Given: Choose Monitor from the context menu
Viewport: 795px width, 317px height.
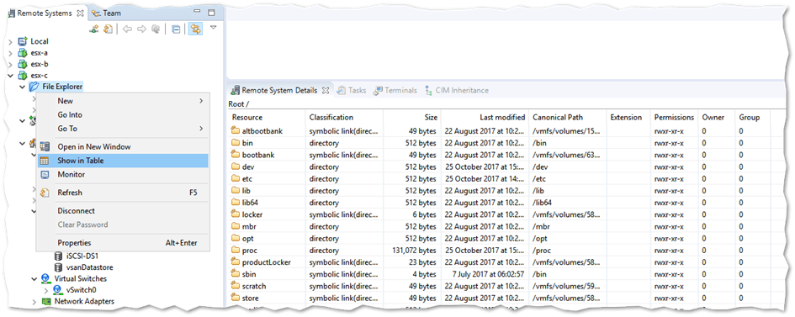Looking at the screenshot, I should [x=122, y=174].
